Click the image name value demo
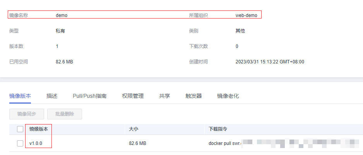The image size is (363, 155). pyautogui.click(x=62, y=15)
